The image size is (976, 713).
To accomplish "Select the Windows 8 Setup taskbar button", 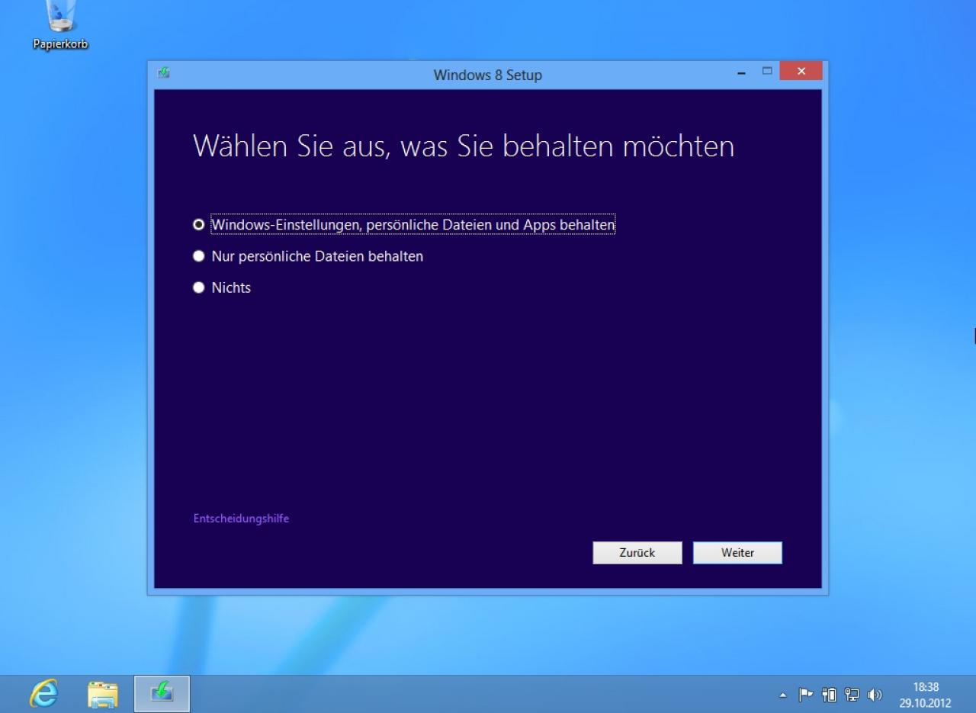I will 162,694.
